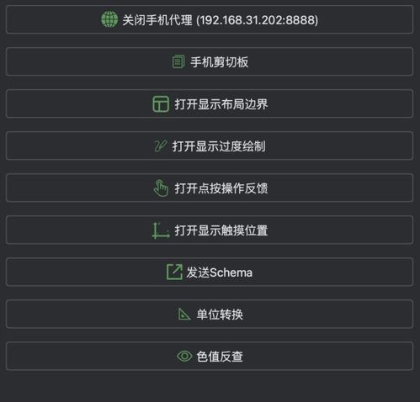
Task: Click the Schema external-link arrow icon
Action: (174, 272)
